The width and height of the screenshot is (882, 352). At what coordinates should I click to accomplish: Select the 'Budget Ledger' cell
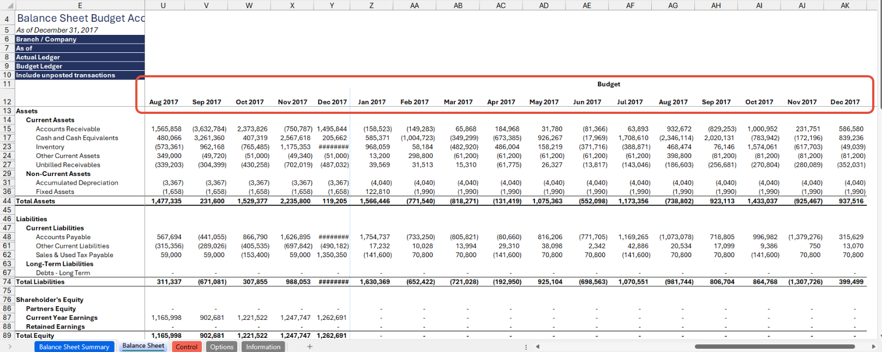coord(80,66)
